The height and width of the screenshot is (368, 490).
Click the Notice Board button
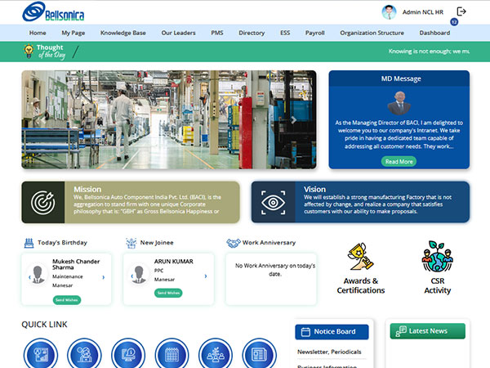(x=332, y=332)
